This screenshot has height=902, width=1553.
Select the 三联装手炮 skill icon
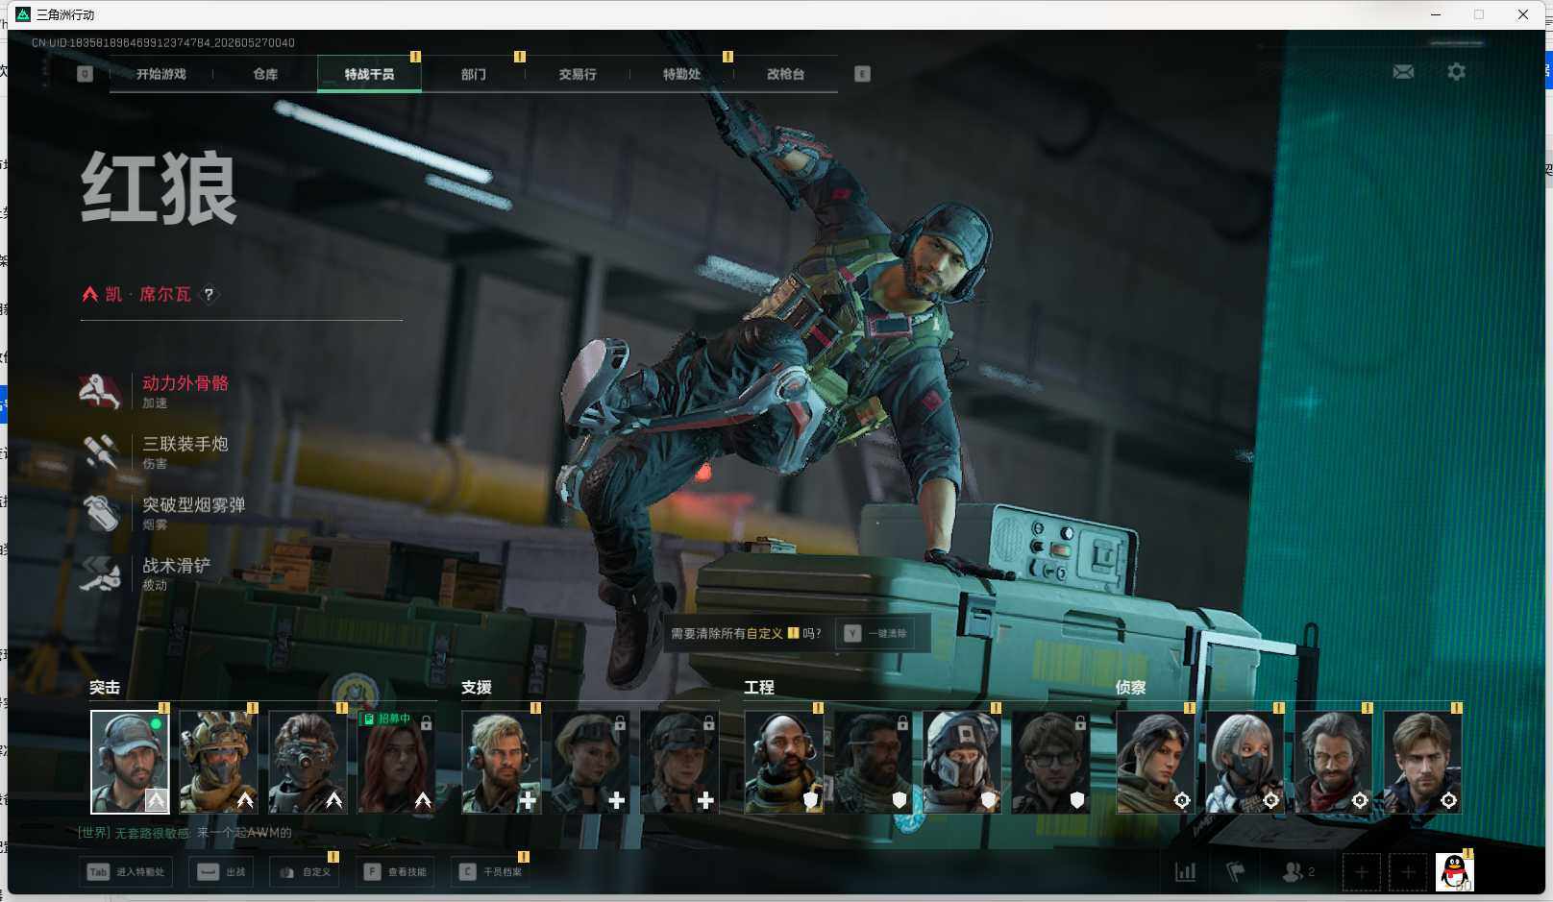coord(100,451)
